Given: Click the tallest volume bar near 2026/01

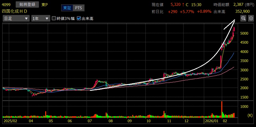Looking at the screenshot, I should pyautogui.click(x=221, y=109).
